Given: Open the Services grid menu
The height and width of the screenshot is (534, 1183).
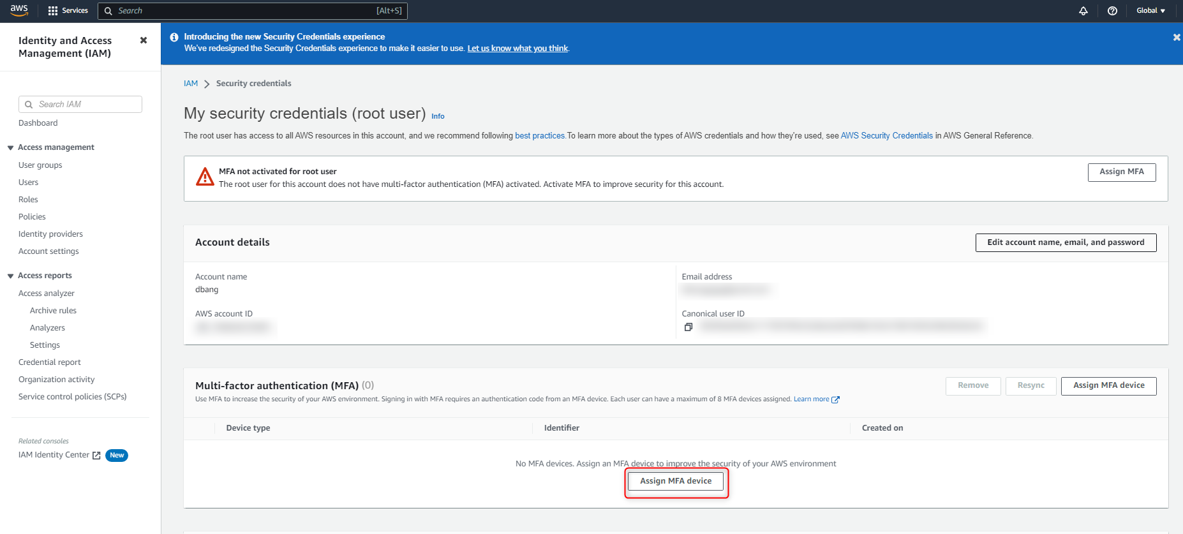Looking at the screenshot, I should [68, 11].
